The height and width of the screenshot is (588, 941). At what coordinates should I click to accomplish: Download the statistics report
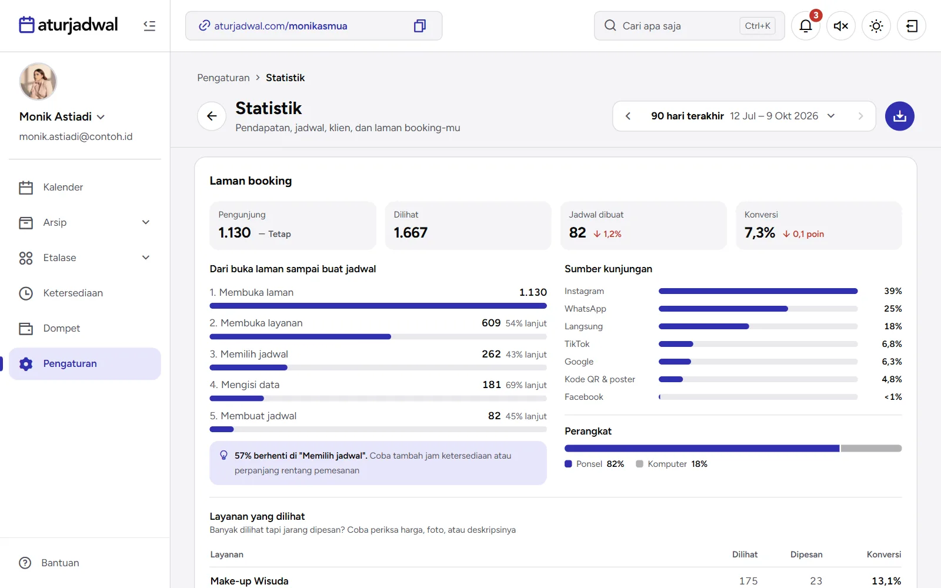[x=900, y=116]
